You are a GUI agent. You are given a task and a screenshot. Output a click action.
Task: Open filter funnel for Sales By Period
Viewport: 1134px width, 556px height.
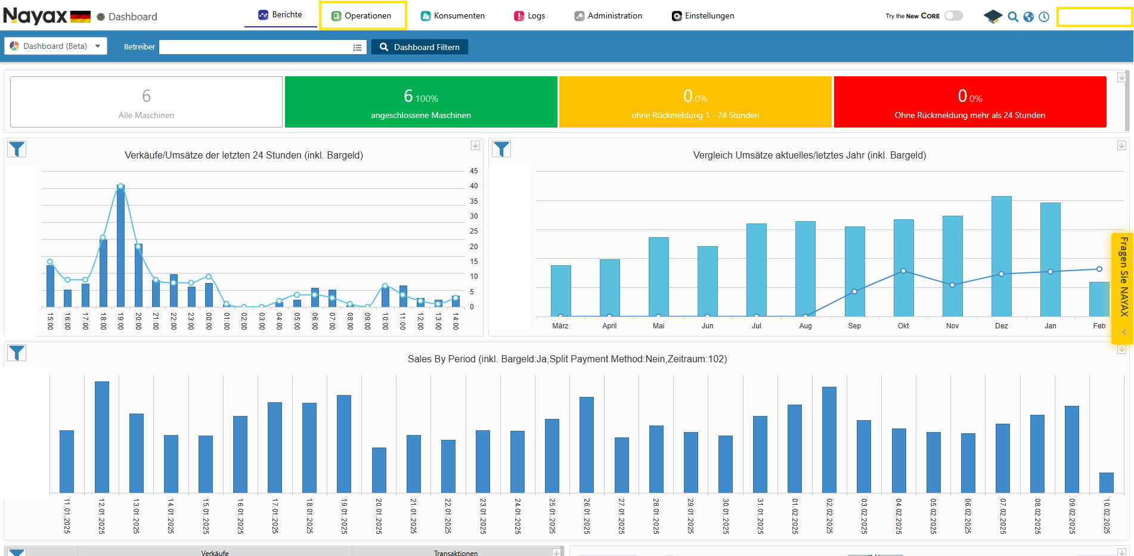[x=17, y=353]
